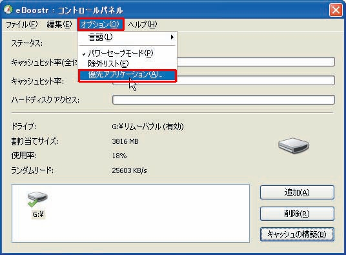Click the 削除(R) button

coord(297,214)
